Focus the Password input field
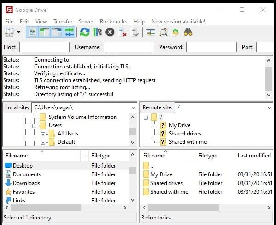This screenshot has width=276, height=225. click(212, 47)
